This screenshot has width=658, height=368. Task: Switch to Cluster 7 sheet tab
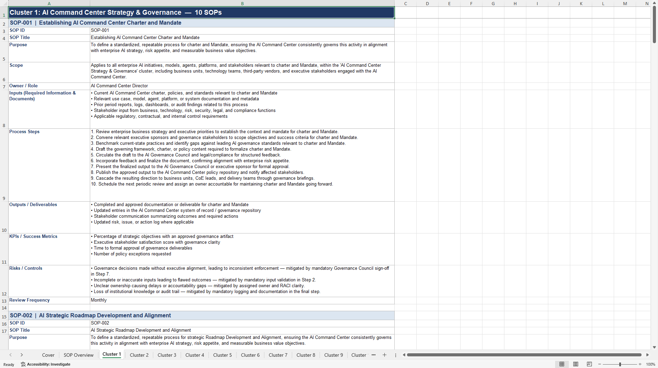278,355
